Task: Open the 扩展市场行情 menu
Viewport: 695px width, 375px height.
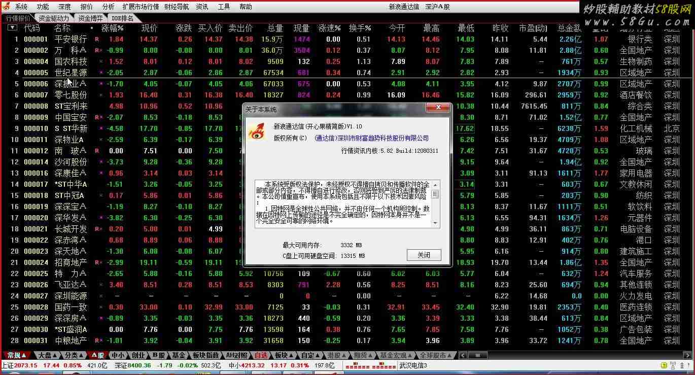Action: tap(141, 7)
